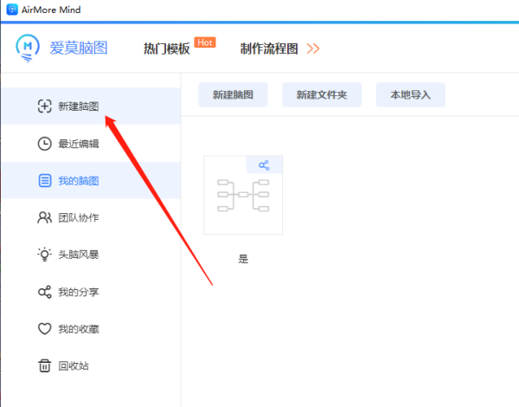Click the people icon beside 团队协作
Viewport: 519px width, 407px height.
(44, 217)
